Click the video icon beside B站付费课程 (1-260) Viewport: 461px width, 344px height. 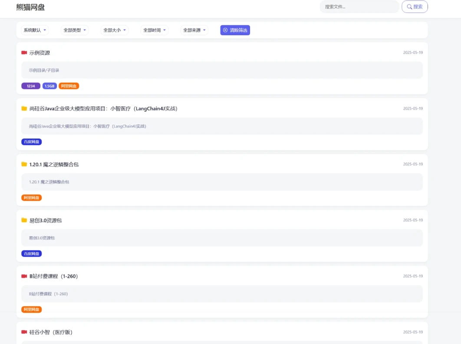coord(24,276)
